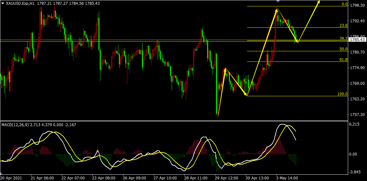
Task: Click the XAUUSD.Exp,H1 chart title
Action: tap(20, 3)
